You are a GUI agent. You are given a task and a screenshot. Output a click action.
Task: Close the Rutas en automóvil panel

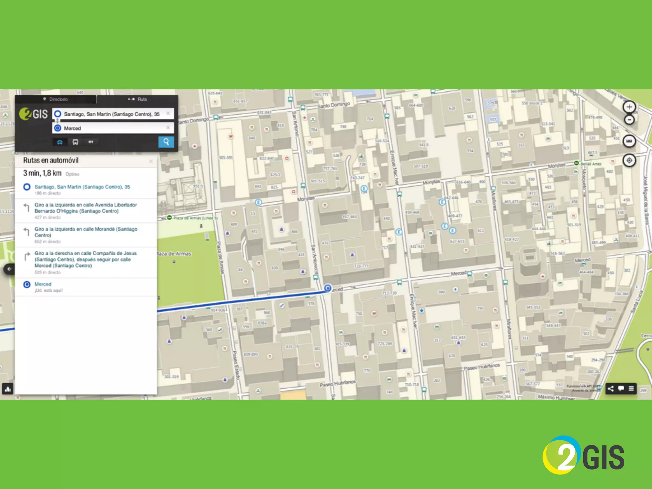pyautogui.click(x=151, y=161)
